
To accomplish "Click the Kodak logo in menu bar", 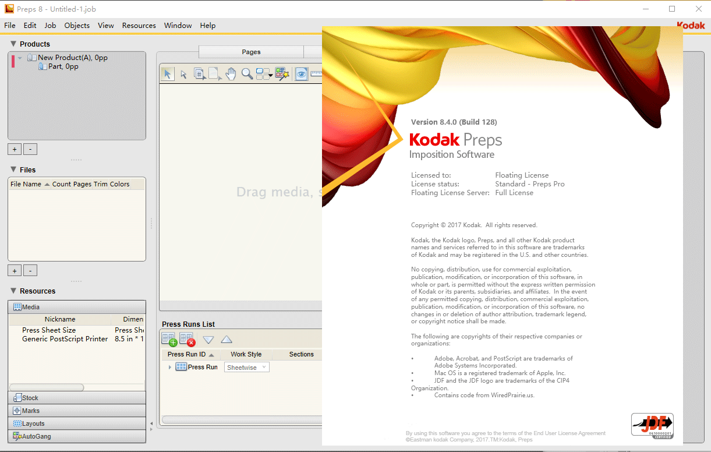I will coord(691,26).
